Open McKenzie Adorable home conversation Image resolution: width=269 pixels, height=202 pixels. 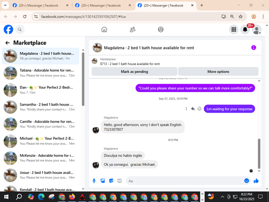(40, 158)
